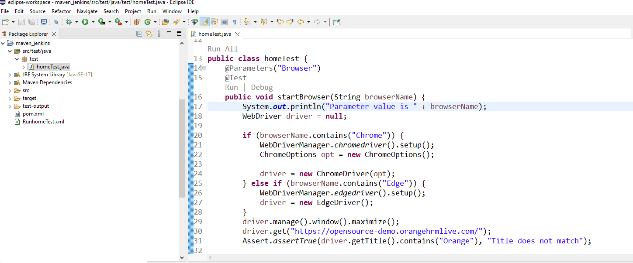Expand the src folder

10,90
